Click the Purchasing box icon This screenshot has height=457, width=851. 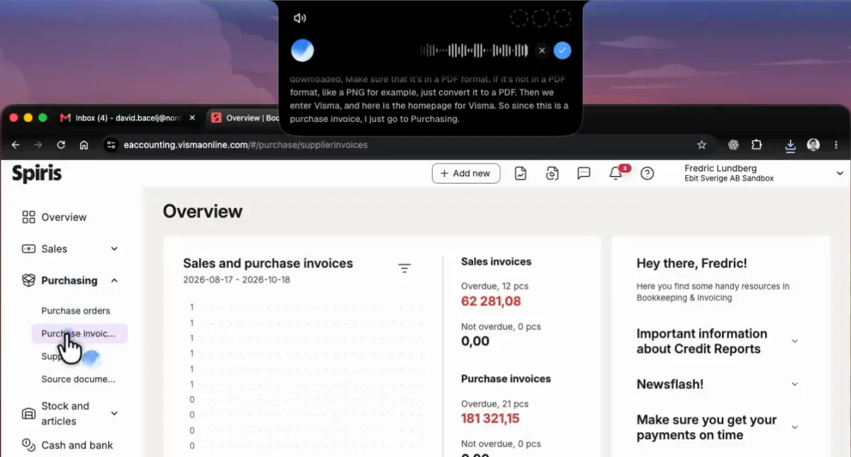28,281
